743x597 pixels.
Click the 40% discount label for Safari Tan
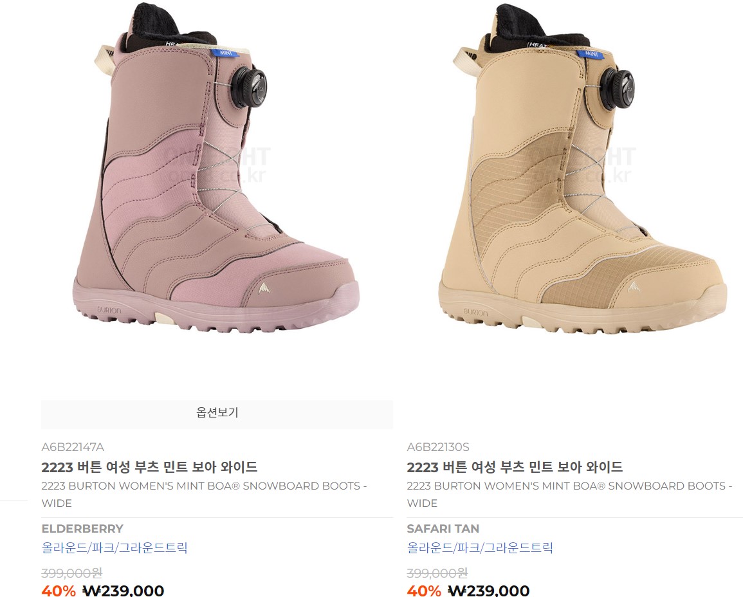424,591
